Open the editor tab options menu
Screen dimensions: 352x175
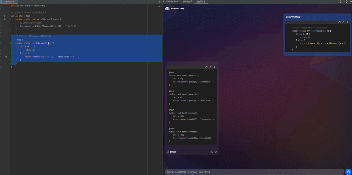point(160,2)
